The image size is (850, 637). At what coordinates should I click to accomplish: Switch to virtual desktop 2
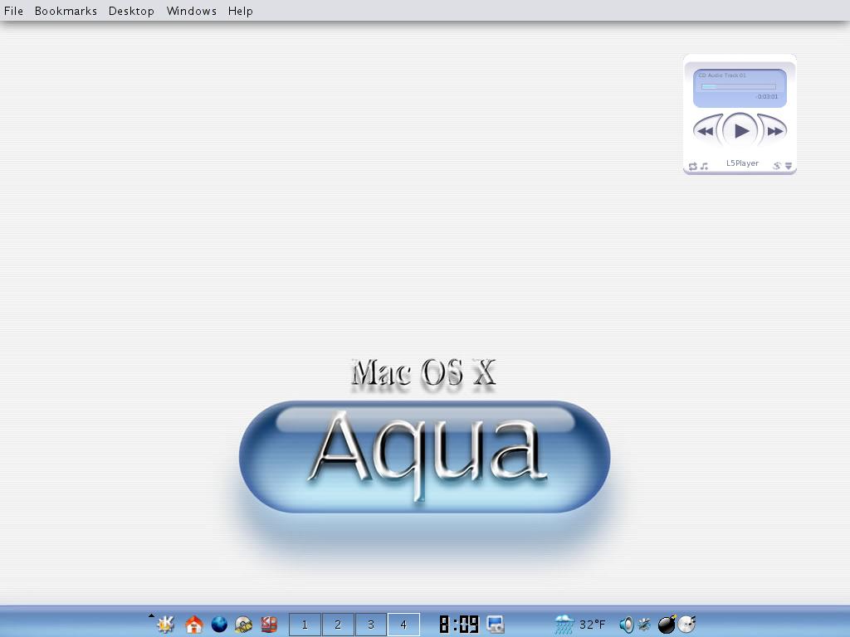coord(338,625)
